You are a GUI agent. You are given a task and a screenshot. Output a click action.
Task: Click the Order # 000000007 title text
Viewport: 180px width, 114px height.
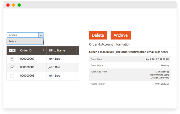click(x=128, y=52)
